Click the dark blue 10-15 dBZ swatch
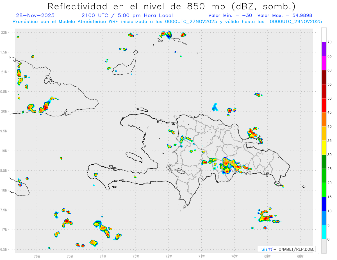Viewport: 337px width, 260px height. point(324,204)
